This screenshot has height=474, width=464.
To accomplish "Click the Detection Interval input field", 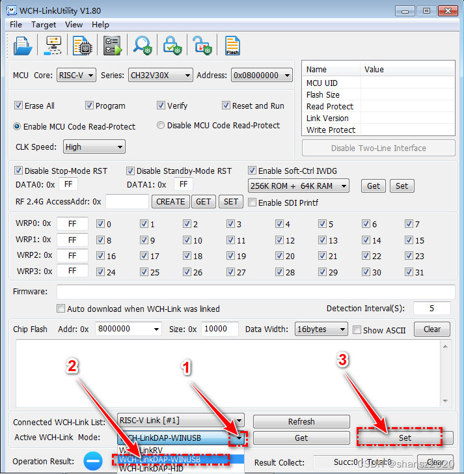I will [x=431, y=309].
